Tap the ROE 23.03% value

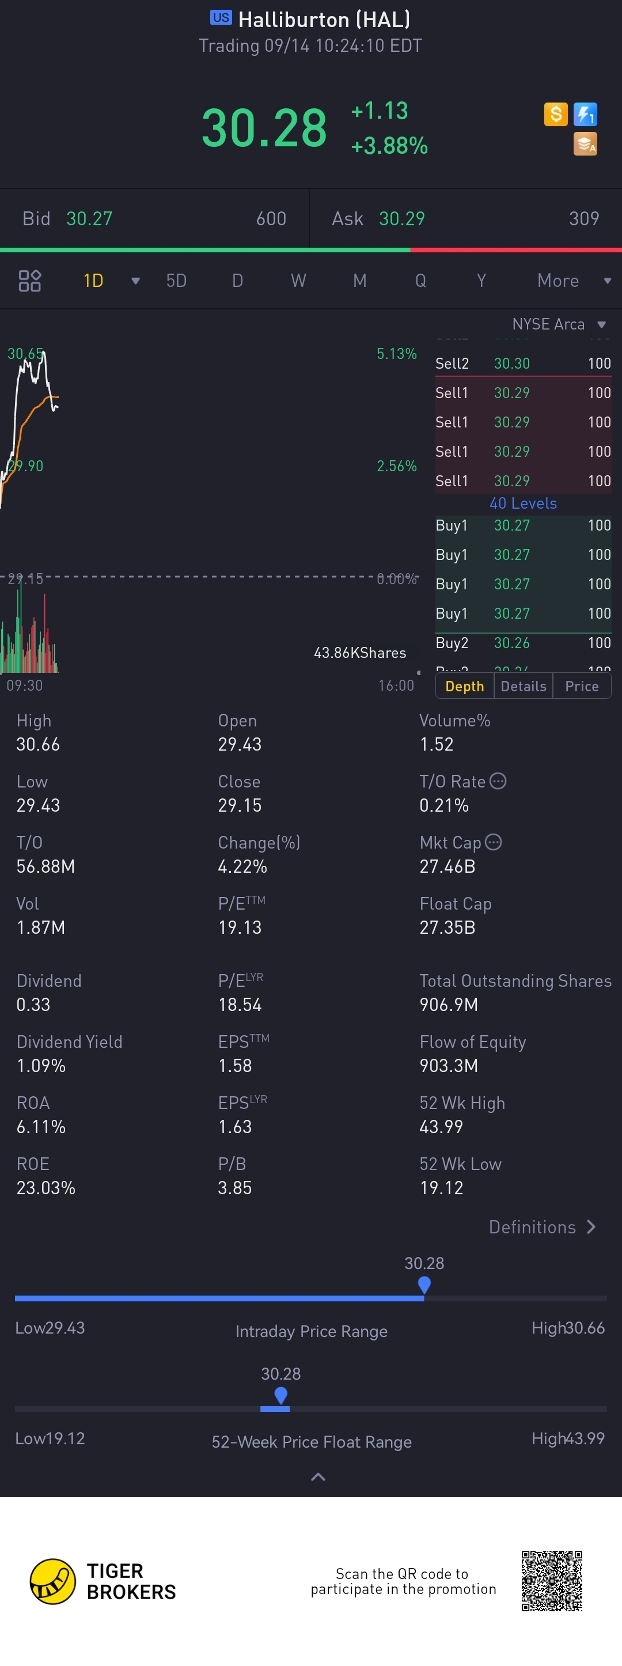(46, 1187)
